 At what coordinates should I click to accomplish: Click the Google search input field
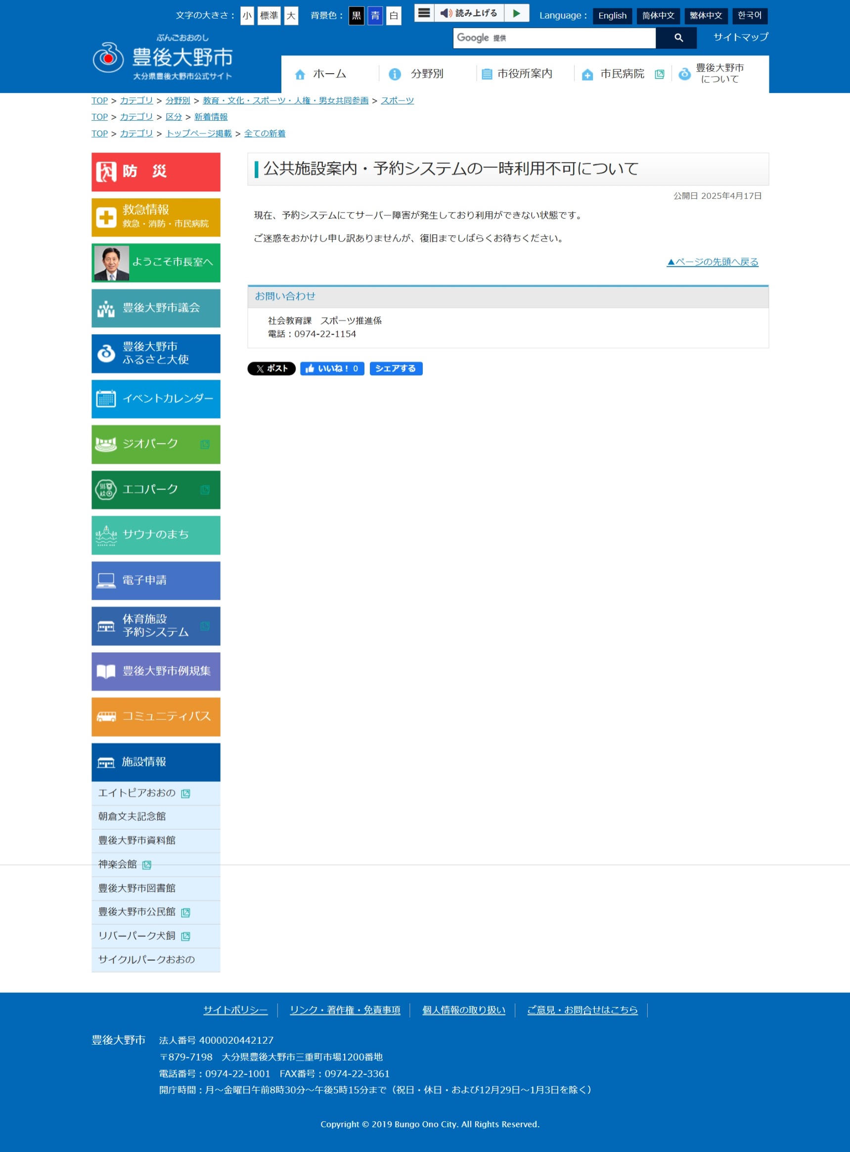point(555,38)
